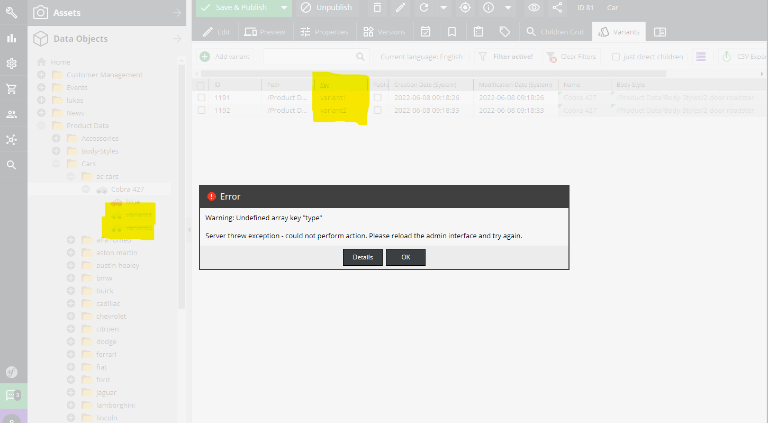Select row checkbox for ID 1191
Screen dimensions: 768x423
201,97
